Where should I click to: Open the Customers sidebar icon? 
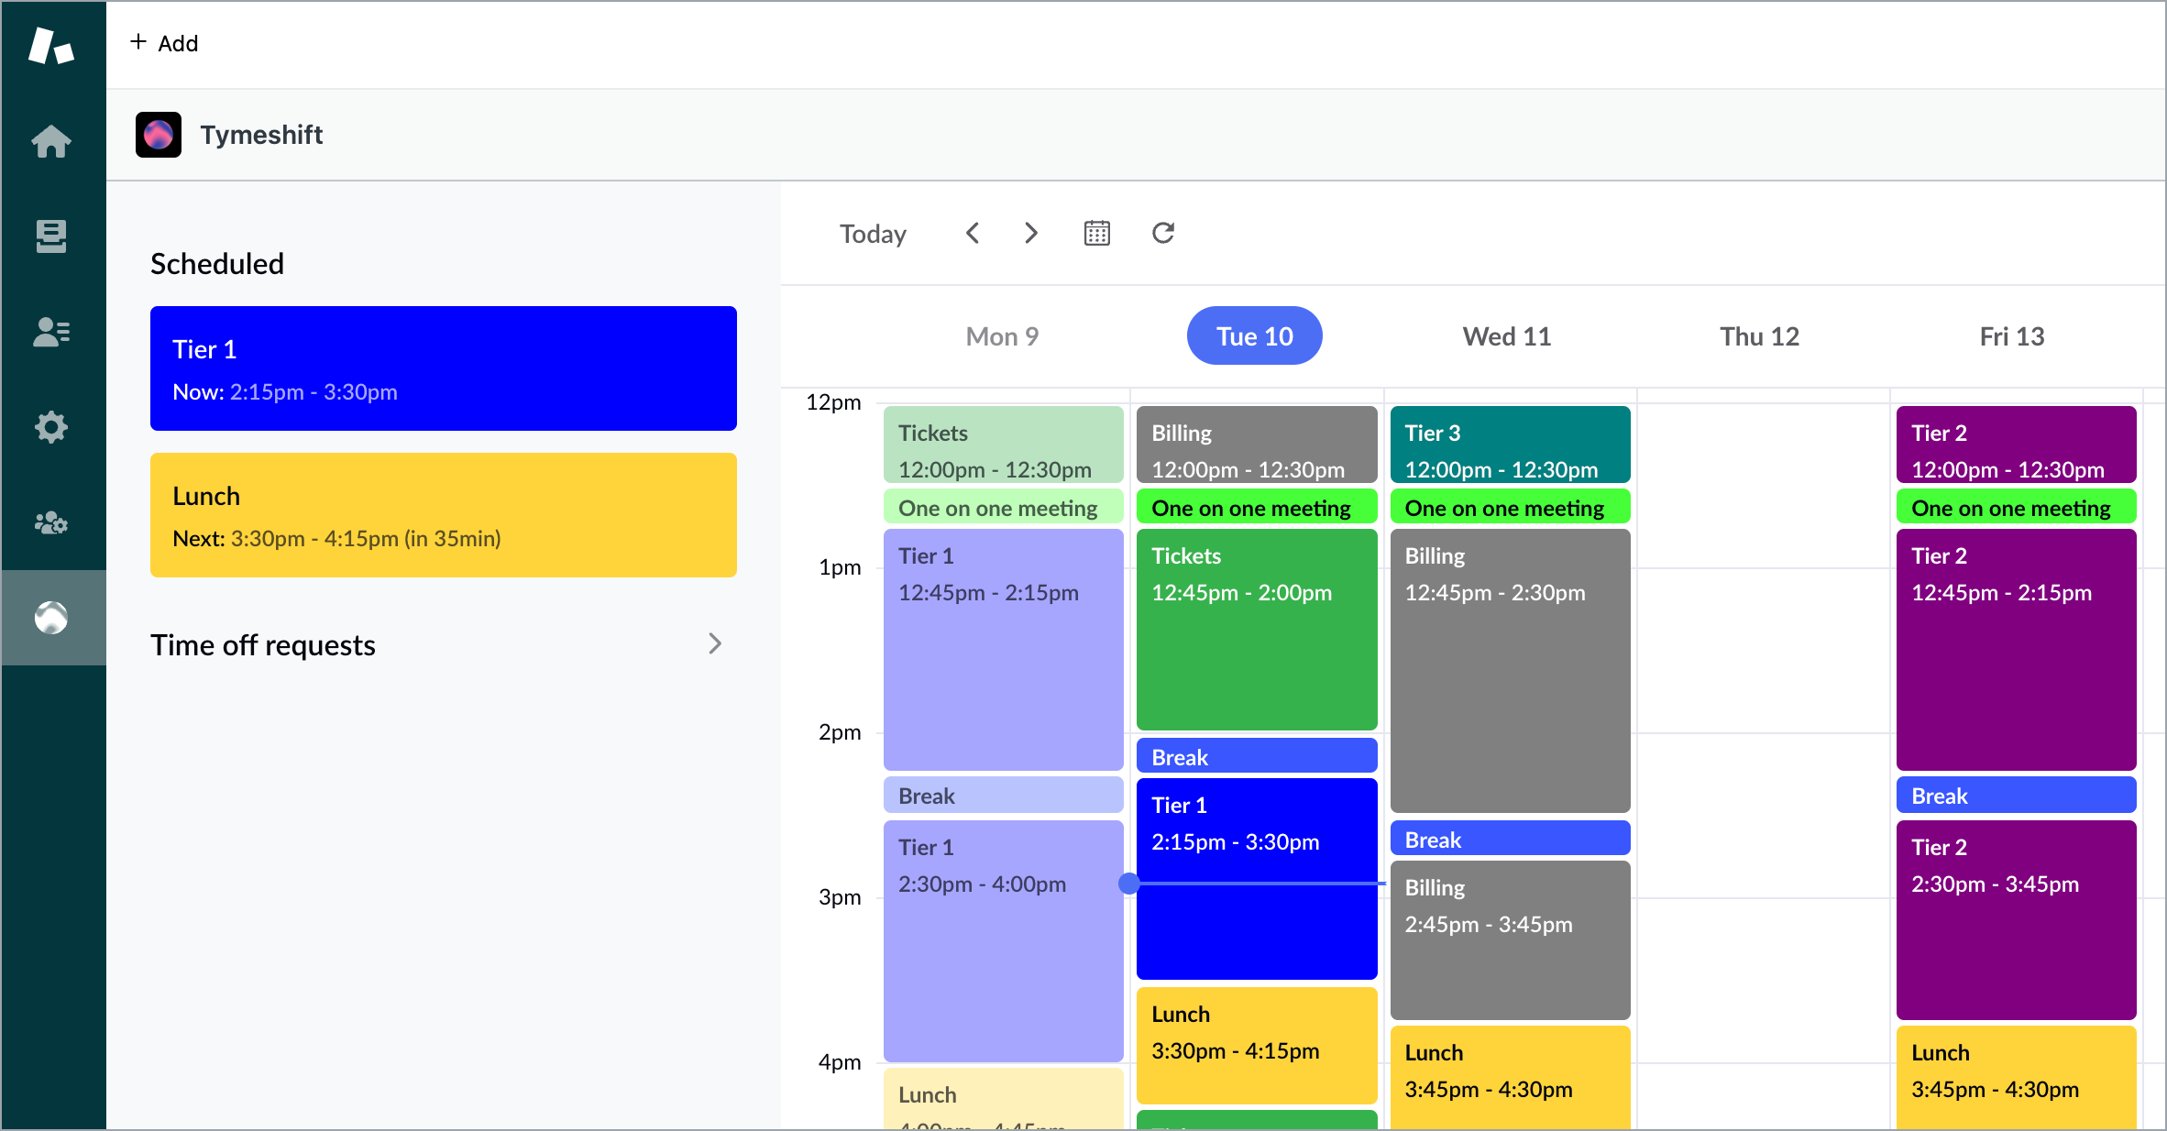tap(51, 332)
